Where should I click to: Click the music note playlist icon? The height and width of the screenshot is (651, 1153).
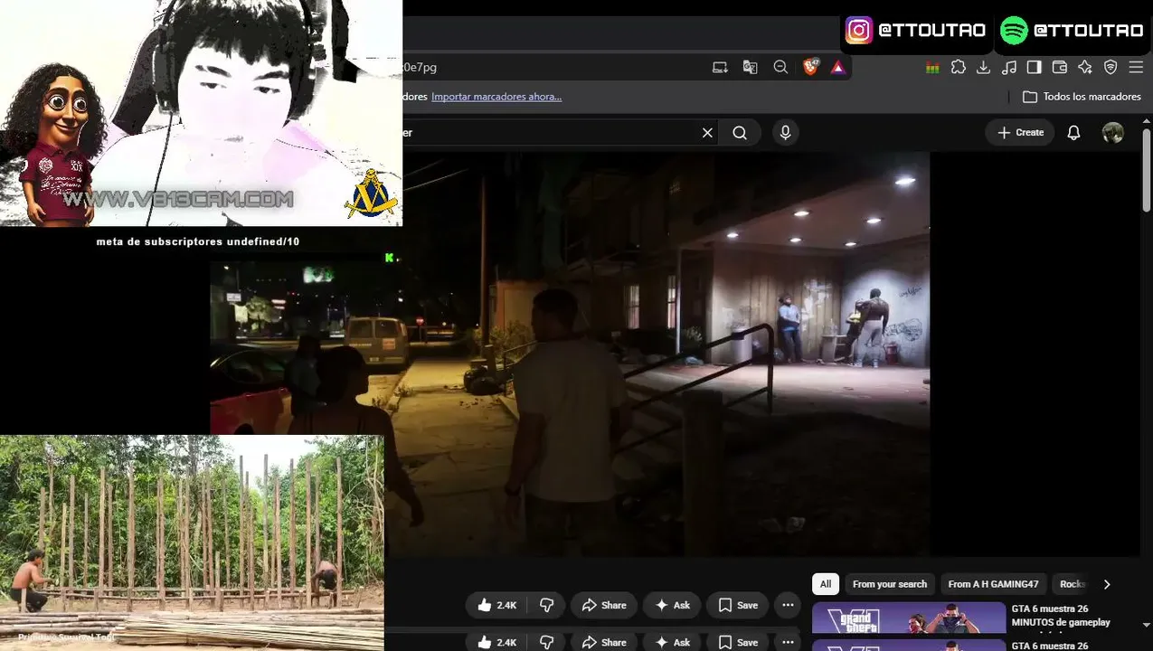tap(1009, 67)
